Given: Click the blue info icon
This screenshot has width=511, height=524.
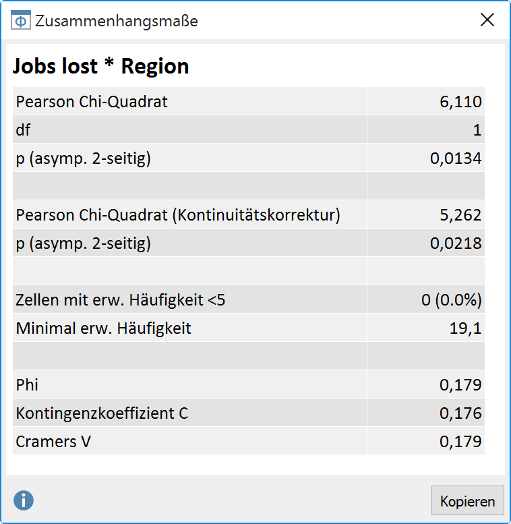Looking at the screenshot, I should (24, 500).
